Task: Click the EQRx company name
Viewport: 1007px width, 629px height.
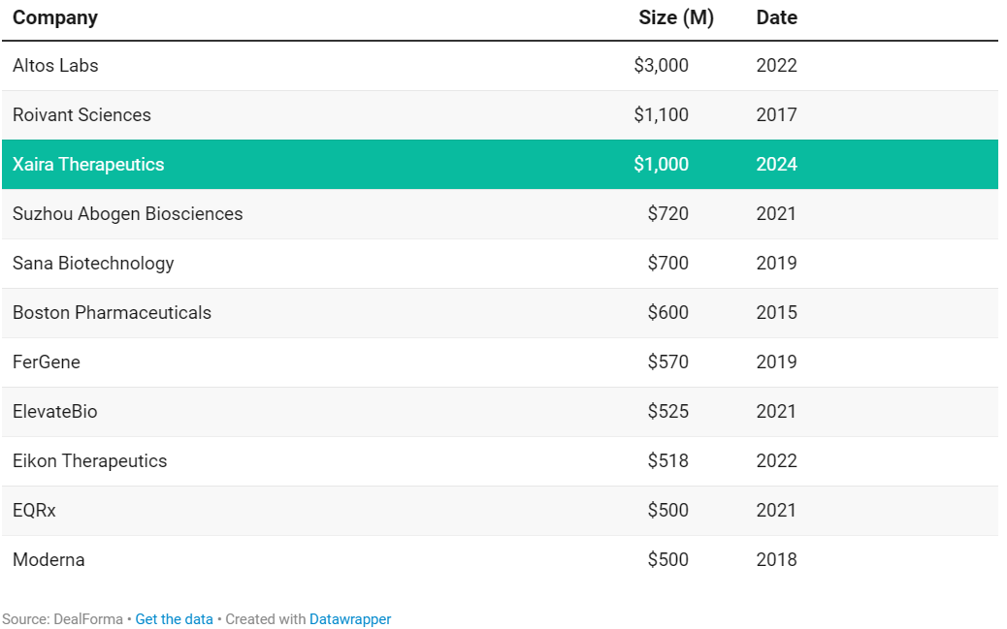Action: (x=34, y=511)
